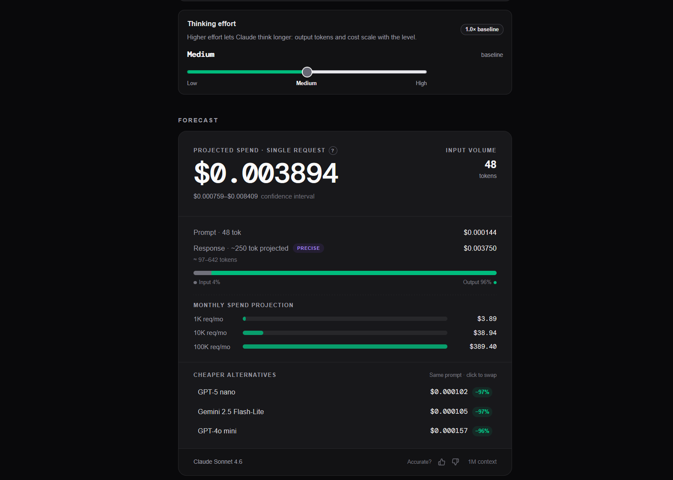Click the thinking effort slider handle

pos(307,72)
